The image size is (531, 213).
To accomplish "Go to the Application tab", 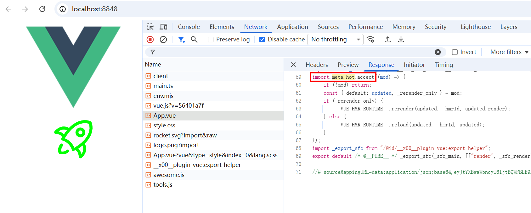I will click(292, 27).
